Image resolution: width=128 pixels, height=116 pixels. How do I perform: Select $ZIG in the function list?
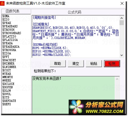click(6, 19)
